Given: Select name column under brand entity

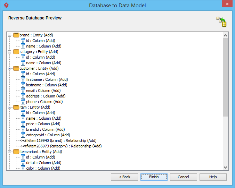Looking at the screenshot, I should (43, 46).
